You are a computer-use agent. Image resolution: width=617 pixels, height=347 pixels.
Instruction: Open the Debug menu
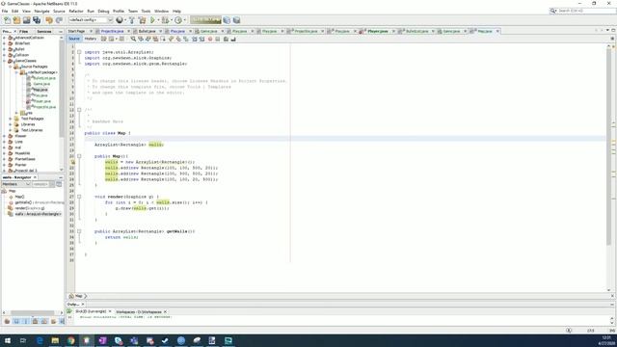103,11
